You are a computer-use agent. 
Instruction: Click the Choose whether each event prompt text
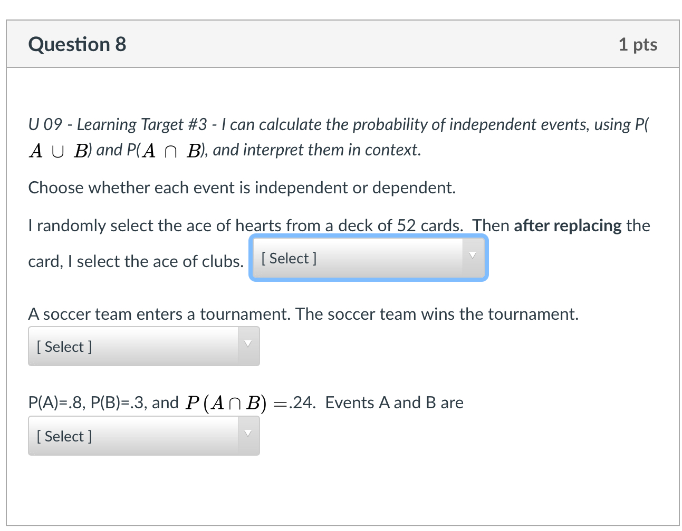tap(242, 188)
